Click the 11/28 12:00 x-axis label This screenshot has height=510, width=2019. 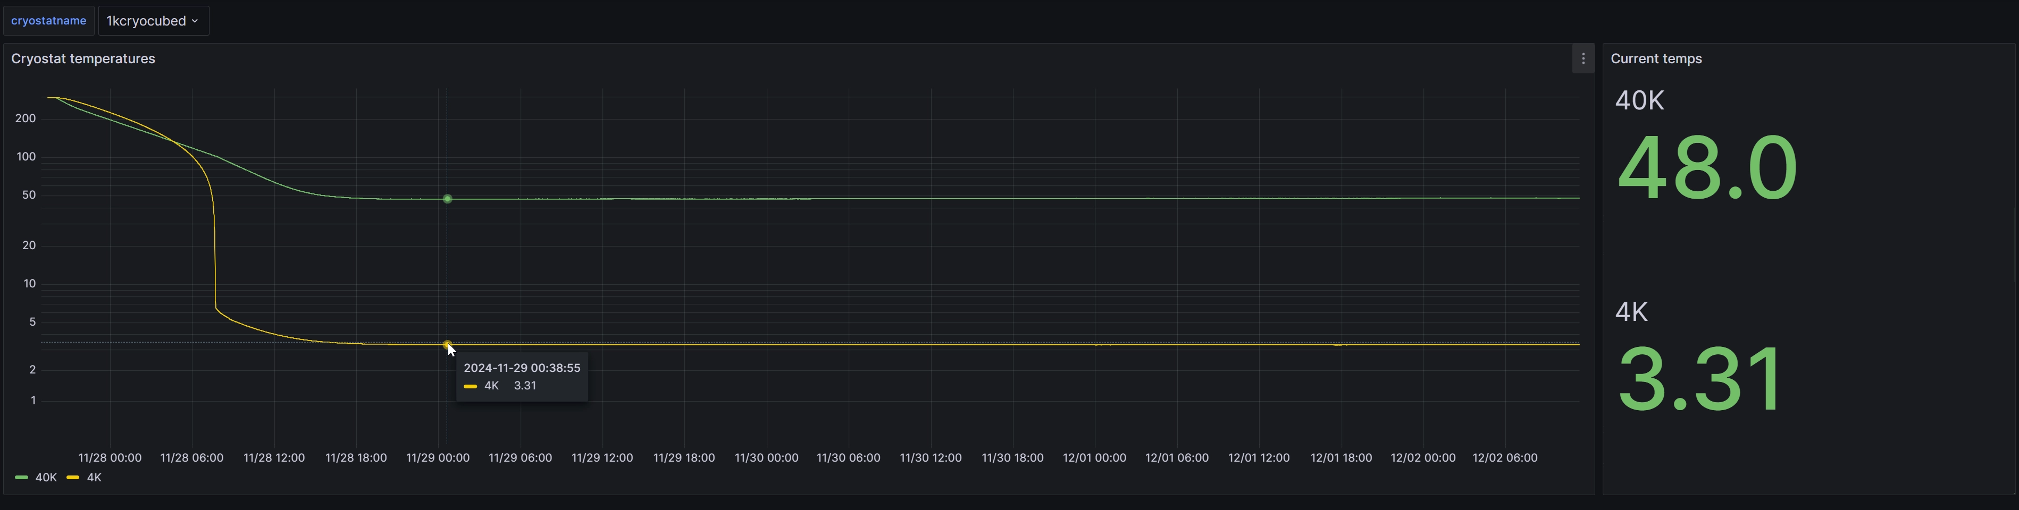(x=274, y=457)
